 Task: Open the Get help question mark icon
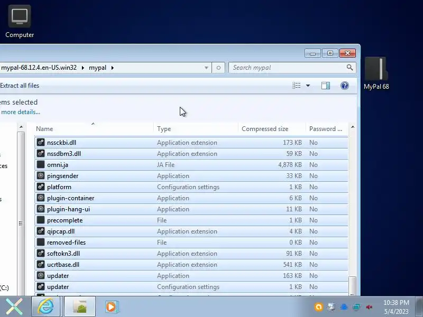(x=345, y=86)
